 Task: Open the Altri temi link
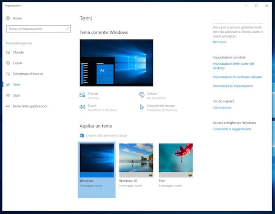click(219, 42)
